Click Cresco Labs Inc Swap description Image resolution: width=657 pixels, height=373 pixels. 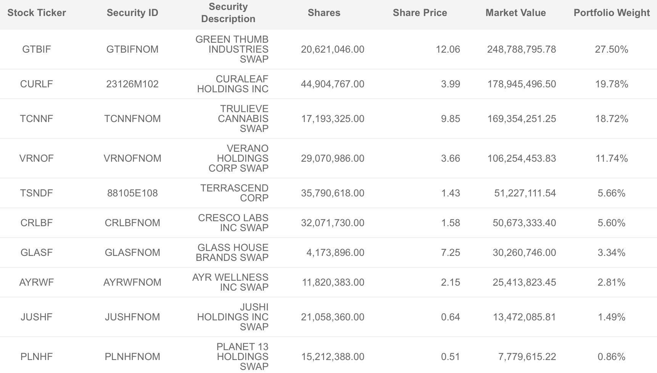pos(233,223)
